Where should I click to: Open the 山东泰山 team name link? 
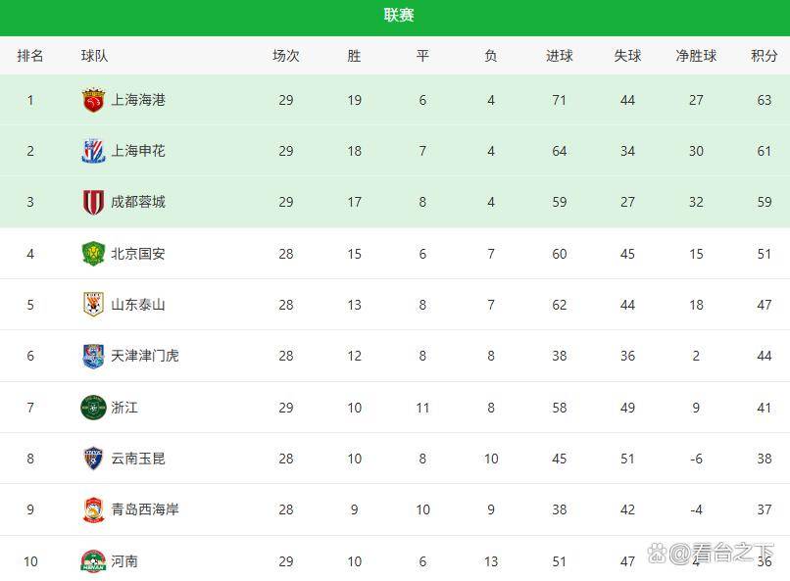coord(138,305)
